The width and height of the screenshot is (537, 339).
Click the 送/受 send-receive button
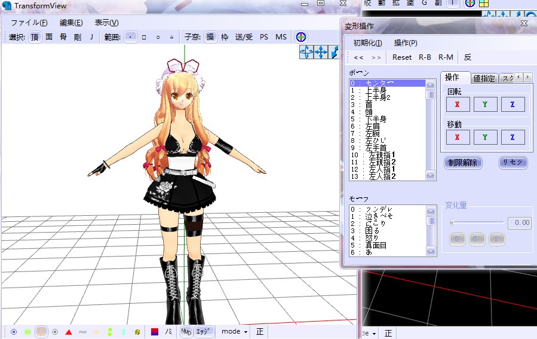click(244, 37)
